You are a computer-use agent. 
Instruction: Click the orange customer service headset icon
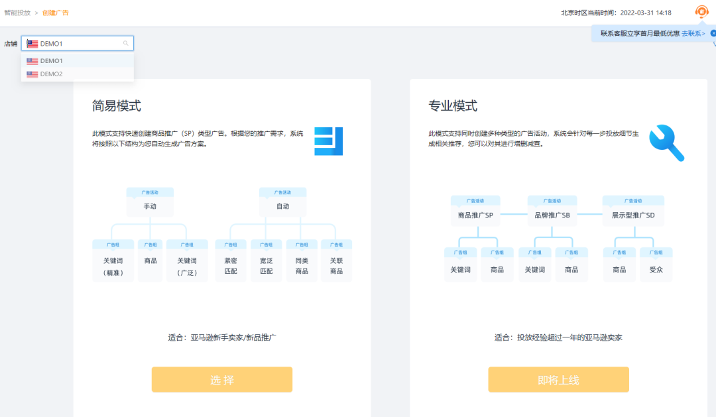[x=701, y=11]
